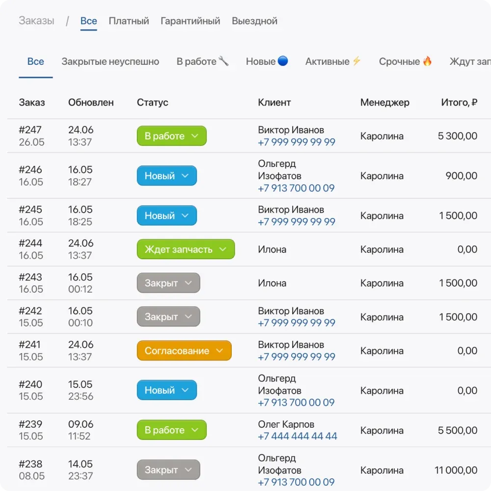Switch to 'Платный' order type tab
The width and height of the screenshot is (491, 491).
(129, 21)
